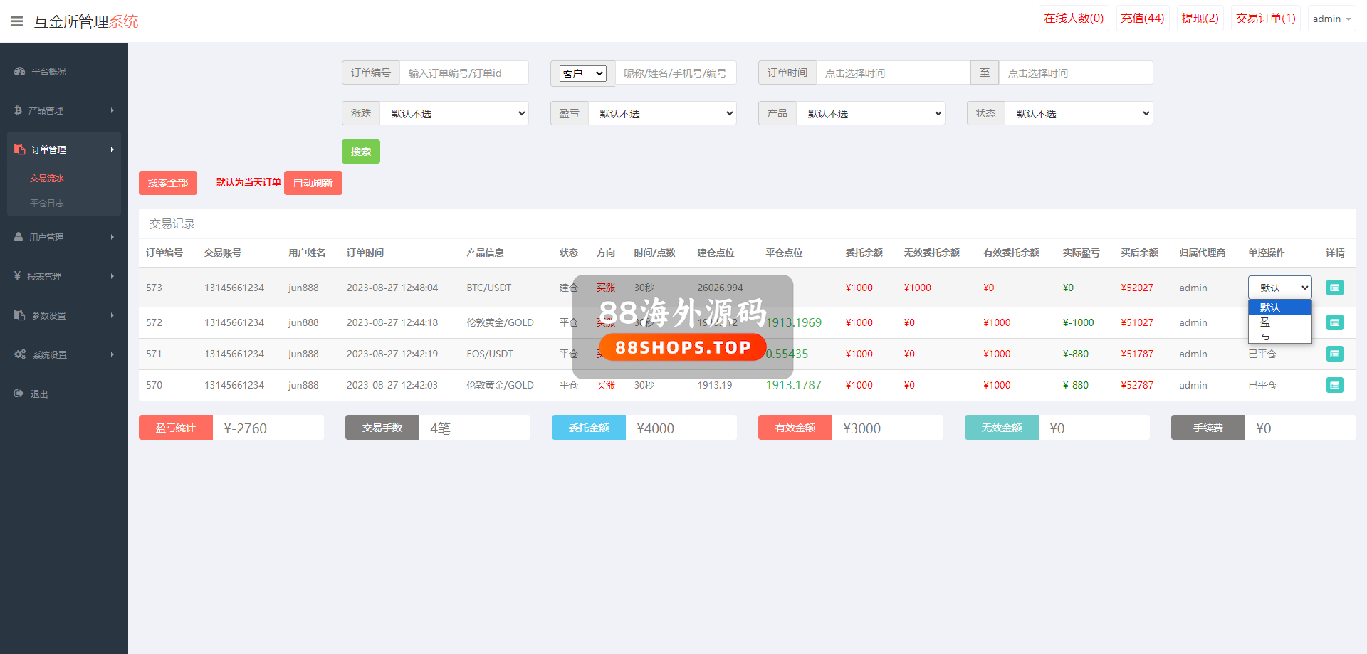This screenshot has height=654, width=1367.
Task: Open the 涨跌 dropdown filter
Action: 454,113
